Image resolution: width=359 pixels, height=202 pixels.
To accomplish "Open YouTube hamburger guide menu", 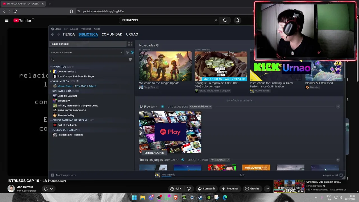I will 7,20.
